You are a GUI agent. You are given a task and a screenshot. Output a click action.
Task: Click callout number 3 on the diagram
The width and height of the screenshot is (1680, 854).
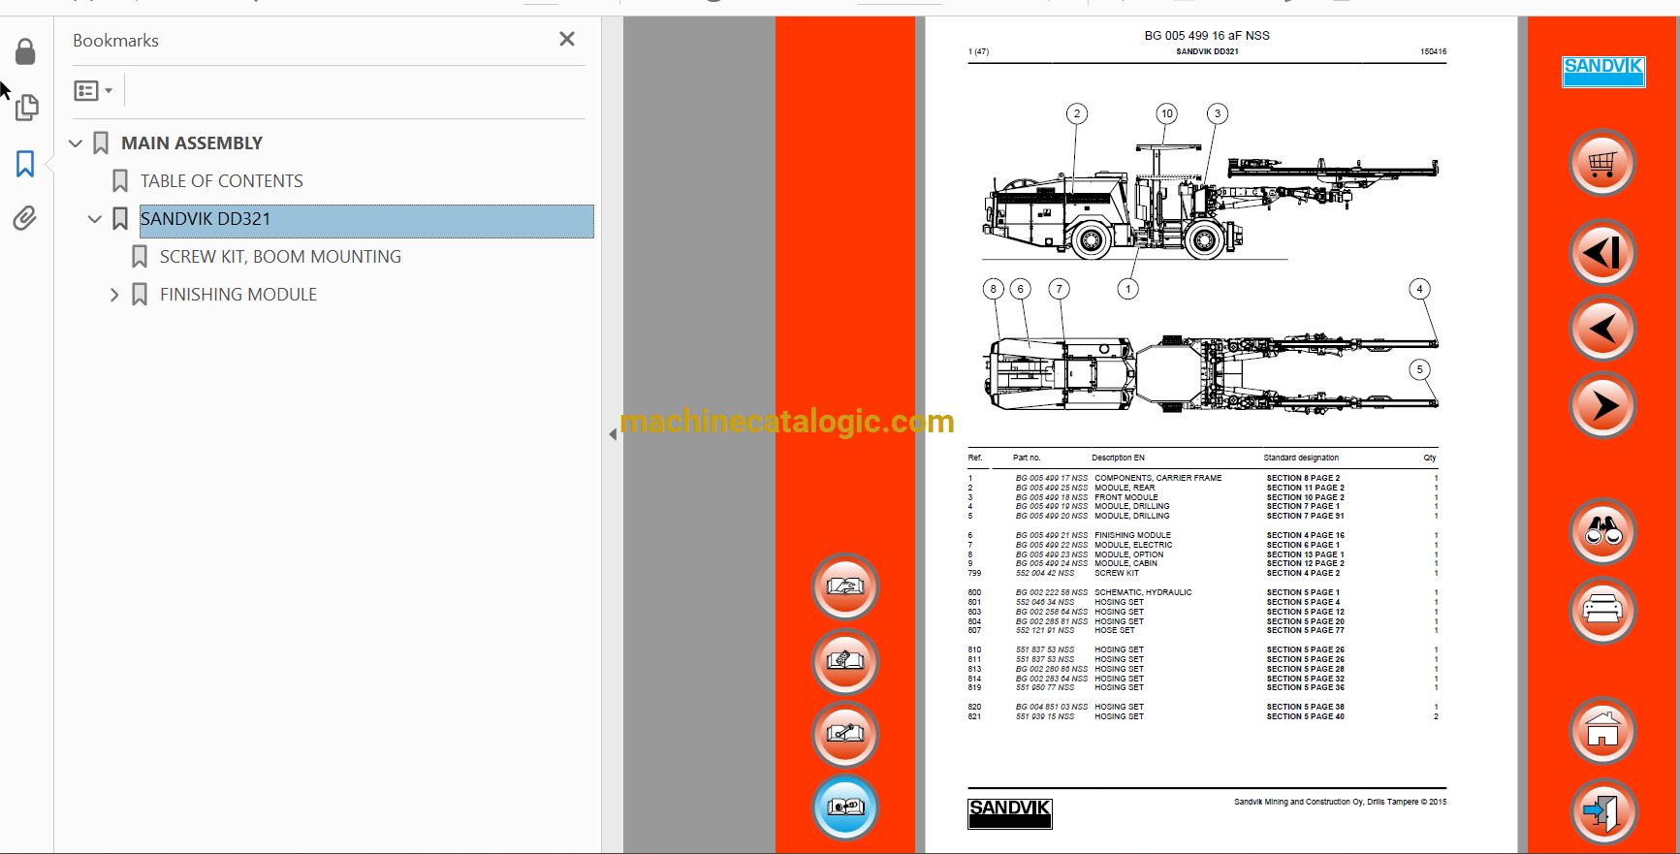click(1218, 113)
